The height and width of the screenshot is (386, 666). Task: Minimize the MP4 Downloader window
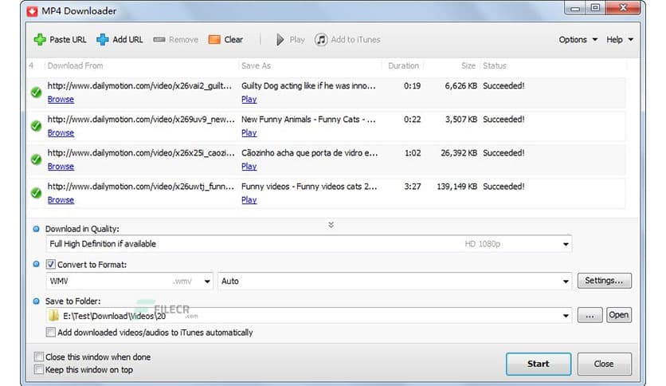click(x=575, y=8)
